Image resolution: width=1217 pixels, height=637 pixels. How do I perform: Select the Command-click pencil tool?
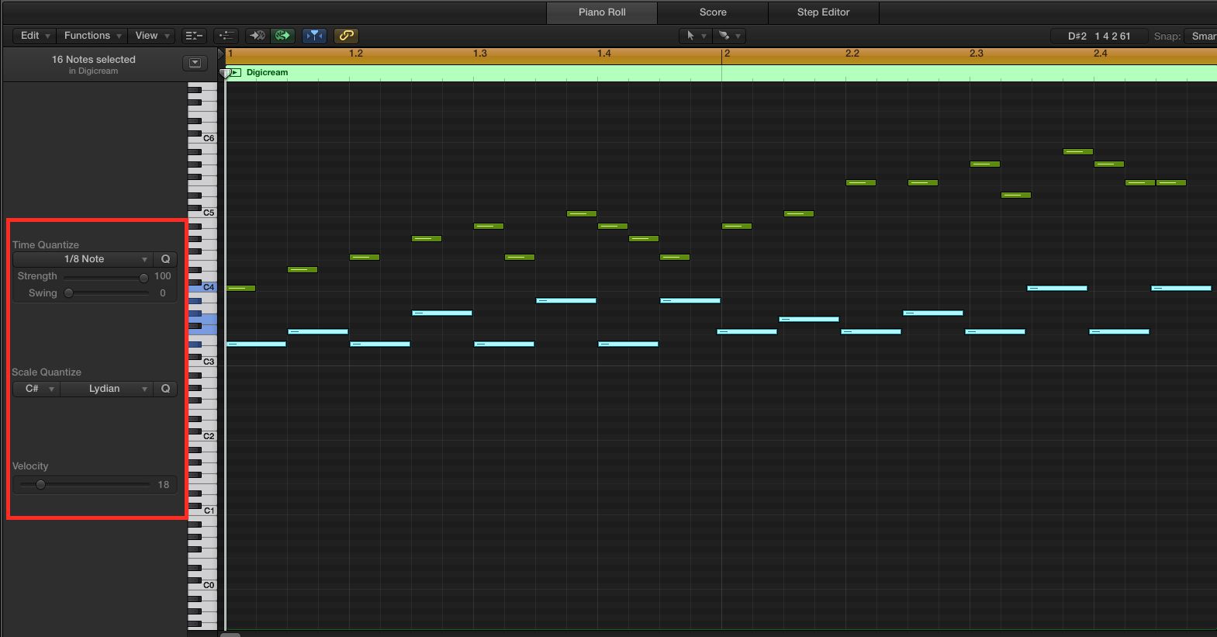(x=724, y=36)
